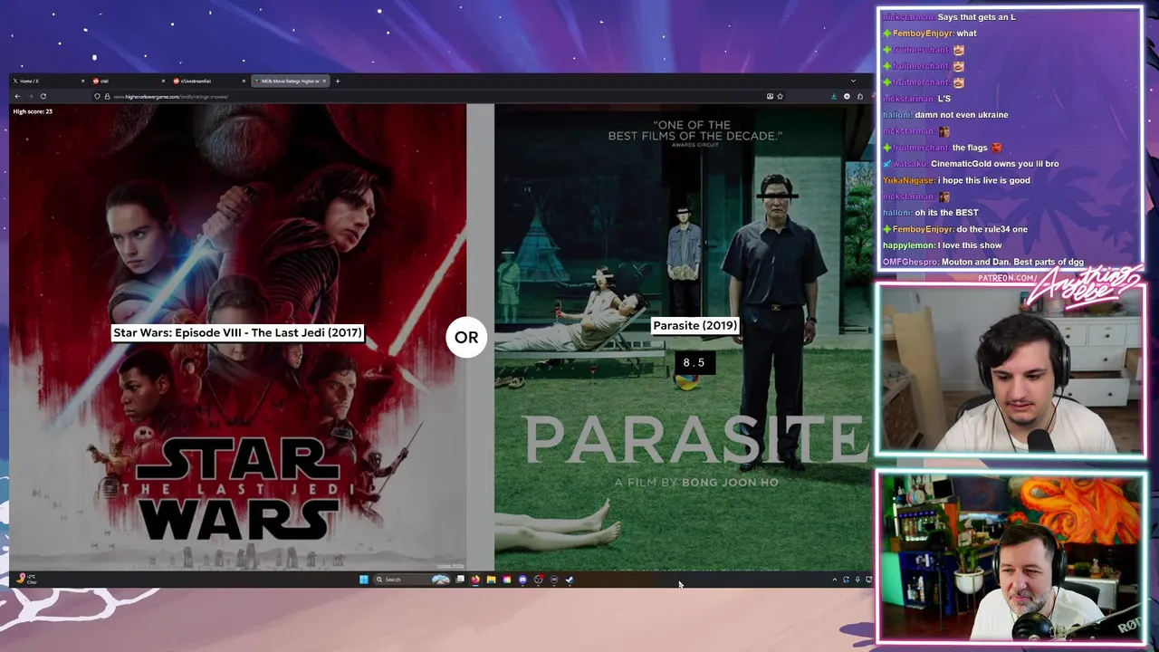The height and width of the screenshot is (652, 1159).
Task: Open Steam from the taskbar
Action: (x=570, y=580)
